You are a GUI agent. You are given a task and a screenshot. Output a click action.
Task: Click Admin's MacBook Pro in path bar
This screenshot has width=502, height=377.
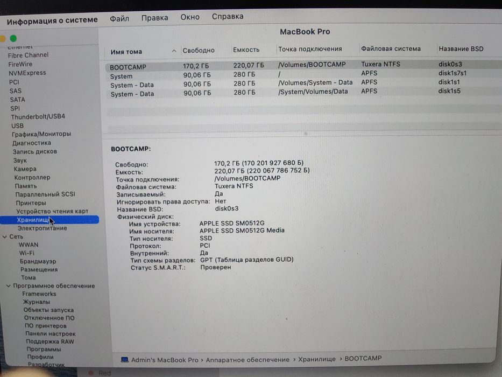(165, 360)
